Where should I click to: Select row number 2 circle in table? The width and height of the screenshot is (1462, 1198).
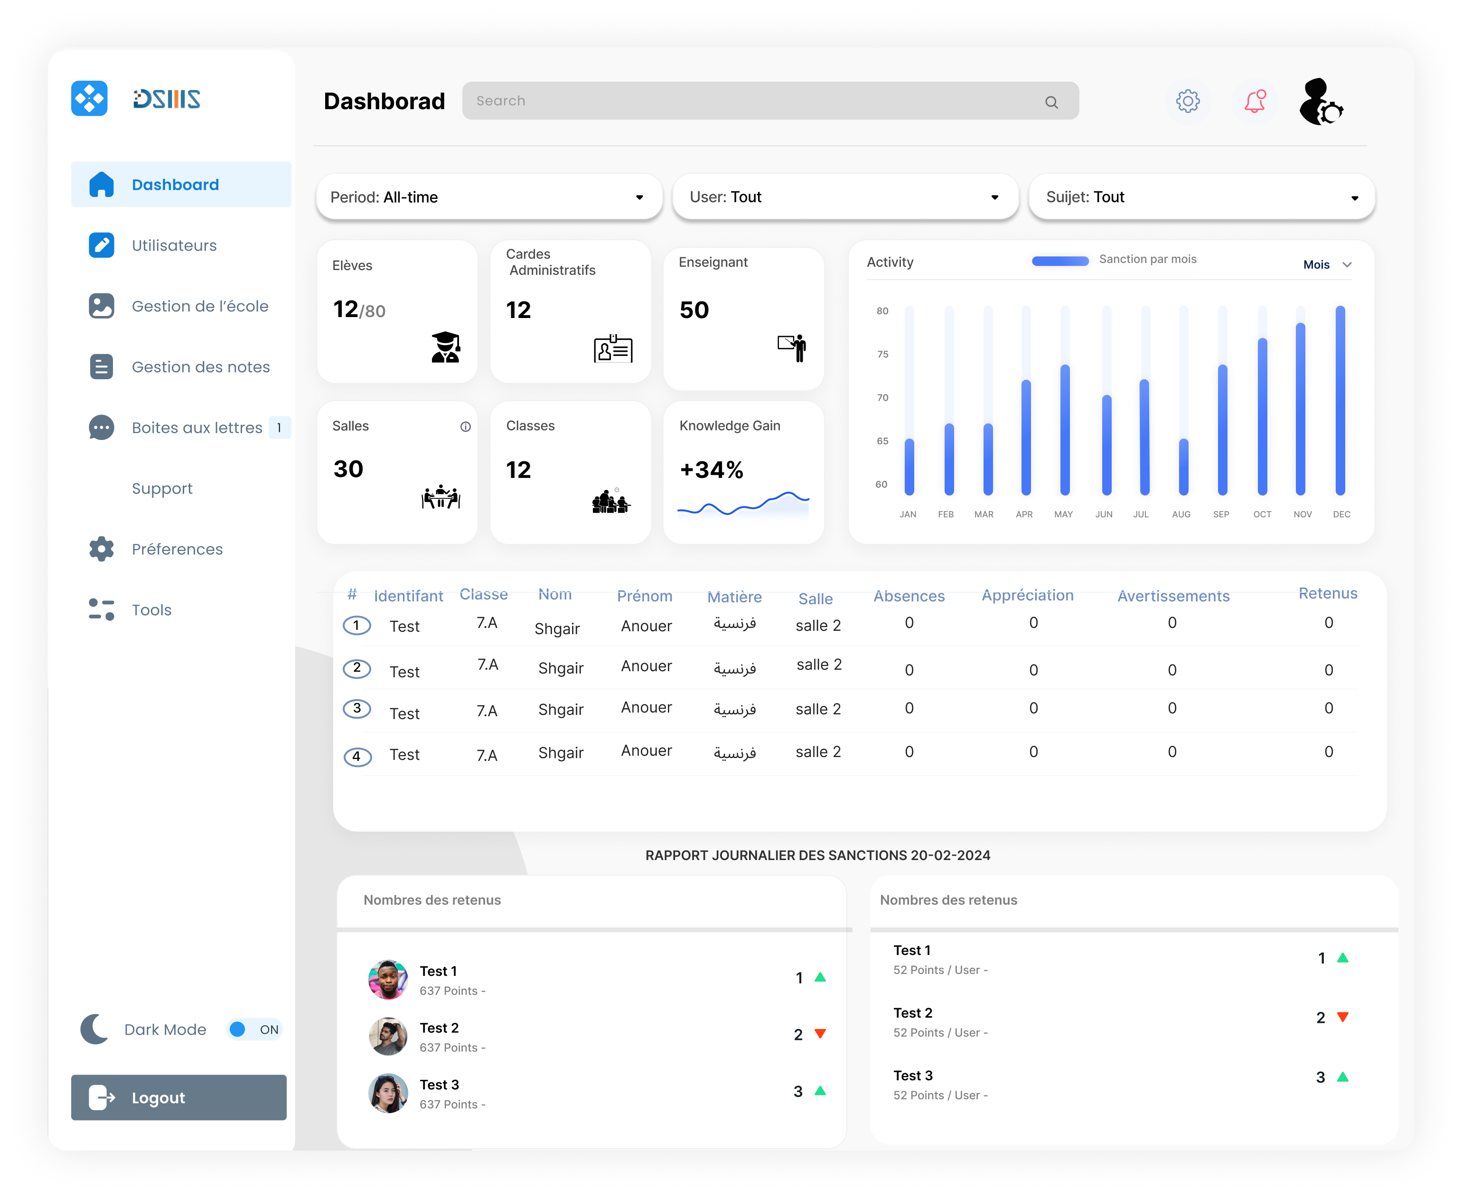pyautogui.click(x=356, y=668)
